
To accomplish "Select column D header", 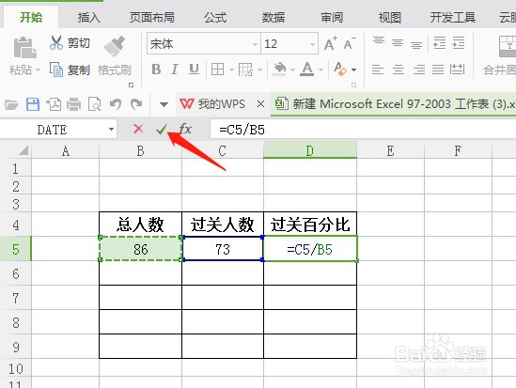I will [309, 150].
